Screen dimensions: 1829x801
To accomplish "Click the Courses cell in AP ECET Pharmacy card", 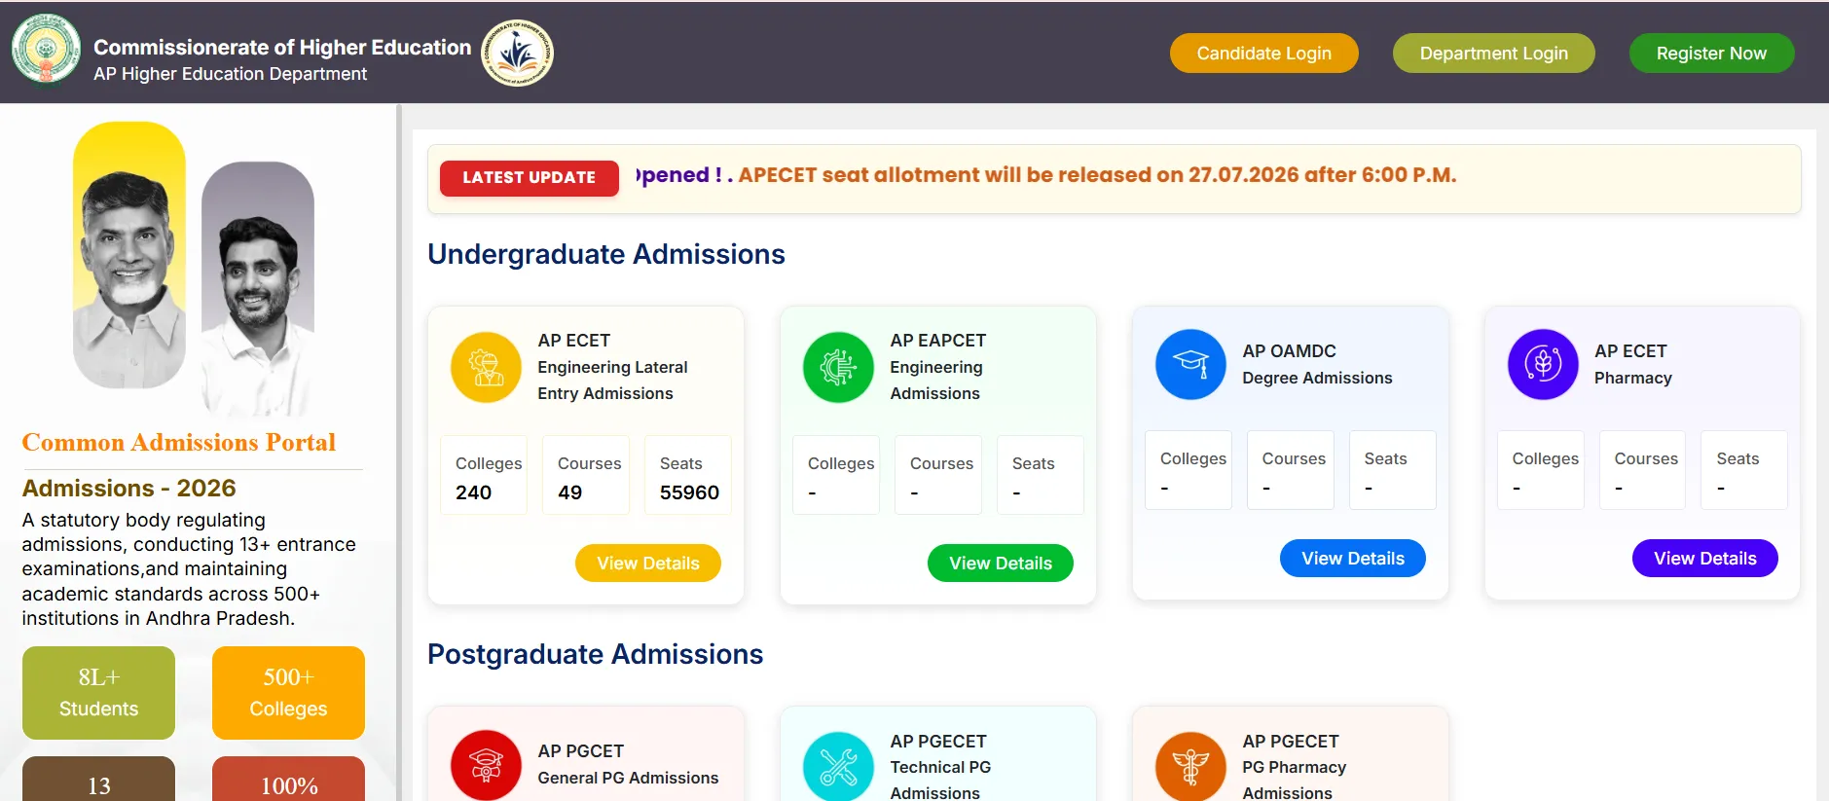I will (x=1643, y=470).
